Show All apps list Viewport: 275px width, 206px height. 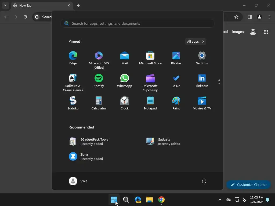click(x=196, y=42)
